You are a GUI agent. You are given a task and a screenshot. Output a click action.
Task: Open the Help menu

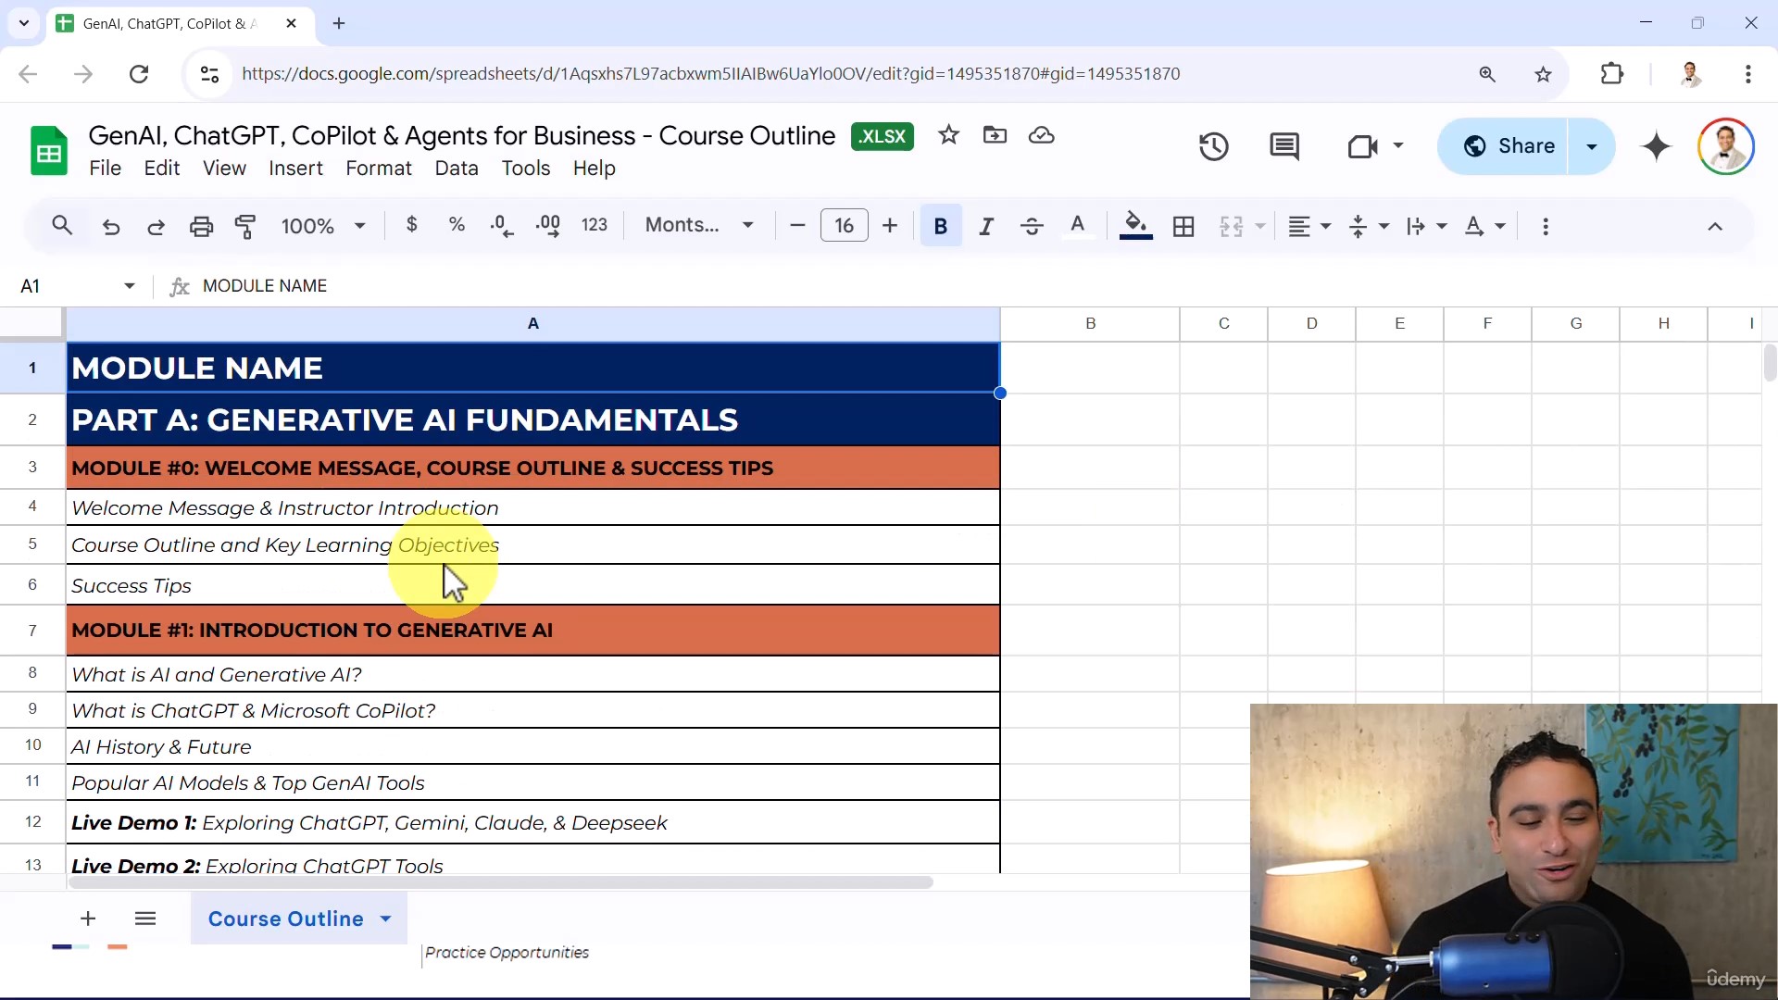[x=594, y=169]
